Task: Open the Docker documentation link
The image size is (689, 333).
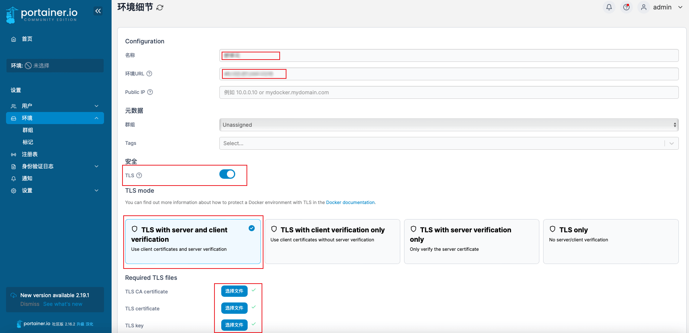Action: (350, 203)
